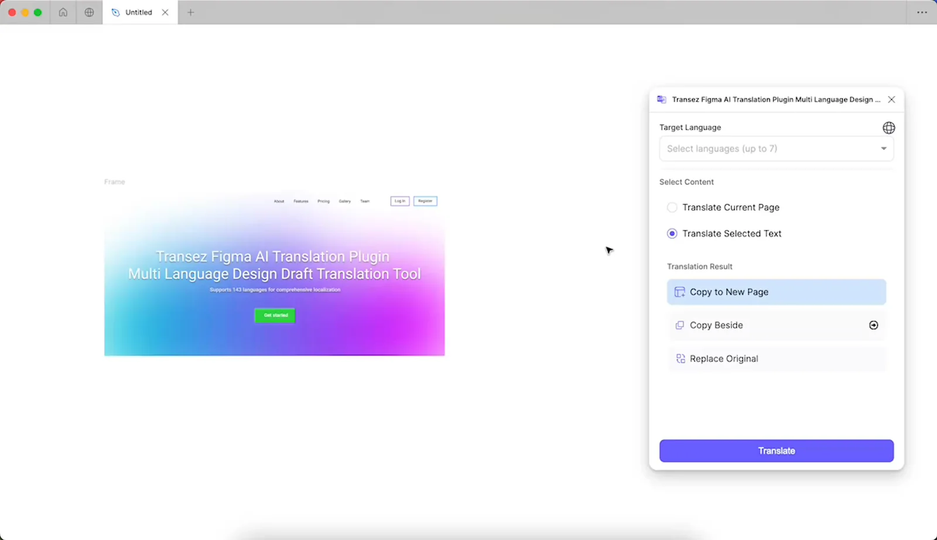The width and height of the screenshot is (937, 540).
Task: Switch to the Untitled file tab
Action: point(140,12)
